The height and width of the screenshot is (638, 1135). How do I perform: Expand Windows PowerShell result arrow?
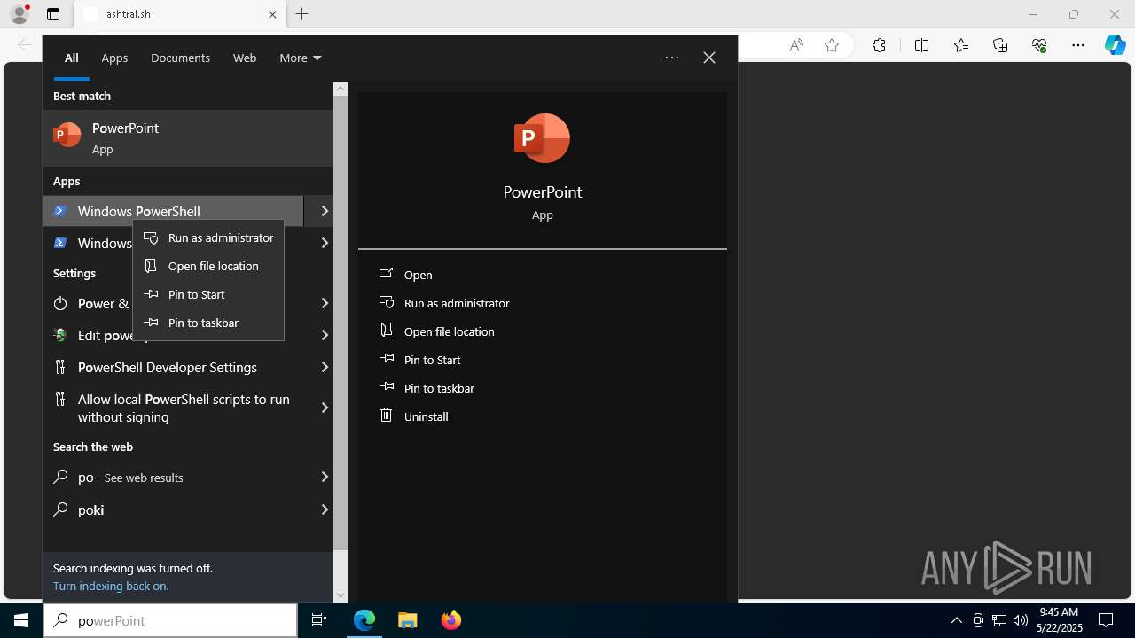[x=324, y=211]
